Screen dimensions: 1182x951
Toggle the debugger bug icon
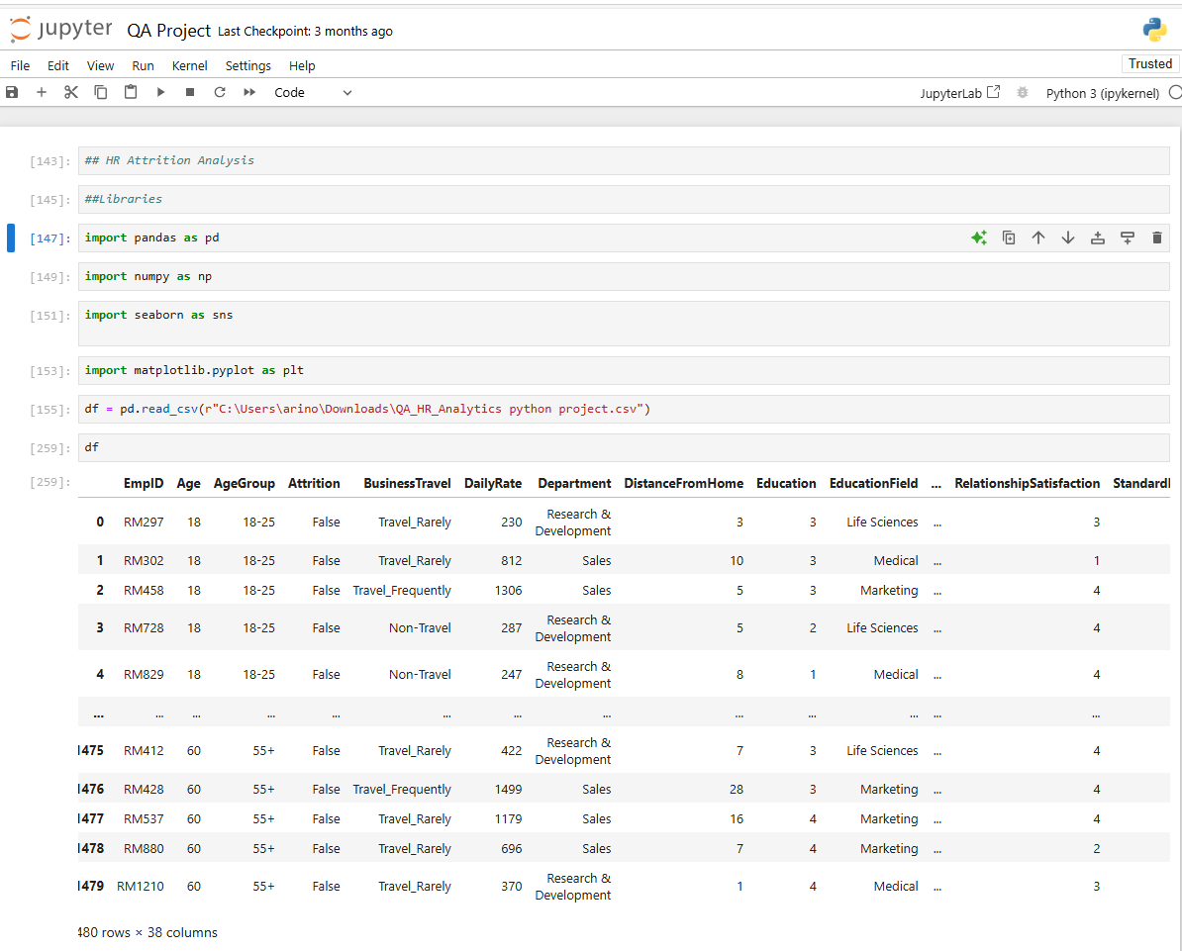click(x=1023, y=92)
